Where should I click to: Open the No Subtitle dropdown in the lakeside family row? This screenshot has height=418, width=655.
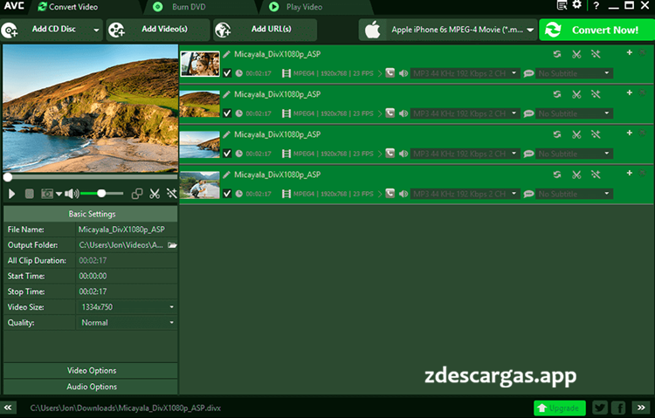[574, 194]
